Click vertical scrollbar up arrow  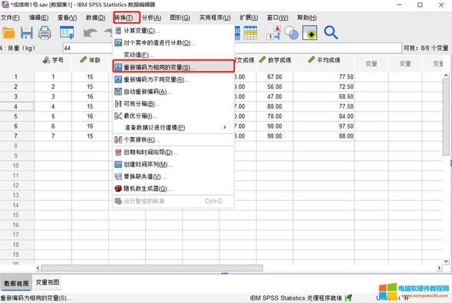446,75
